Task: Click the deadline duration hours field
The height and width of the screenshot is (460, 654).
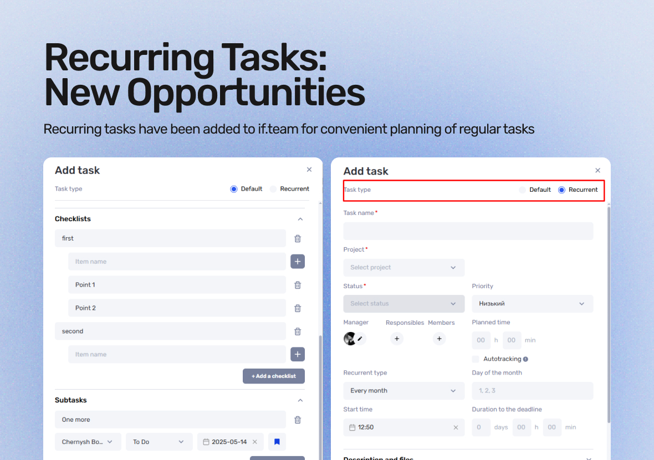Action: 522,427
